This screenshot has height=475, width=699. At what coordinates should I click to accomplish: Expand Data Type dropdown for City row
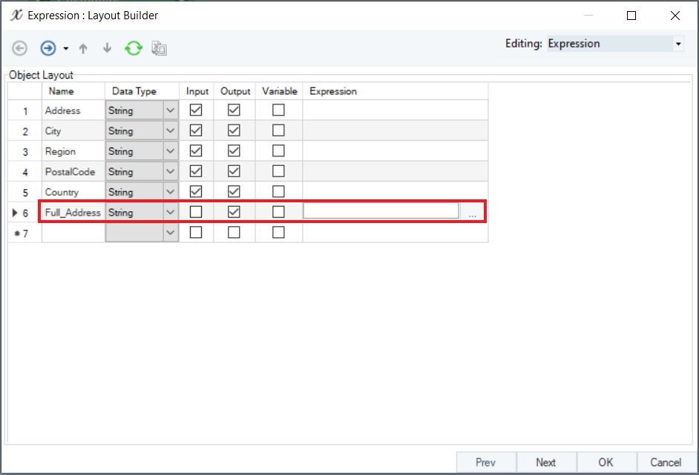(171, 131)
